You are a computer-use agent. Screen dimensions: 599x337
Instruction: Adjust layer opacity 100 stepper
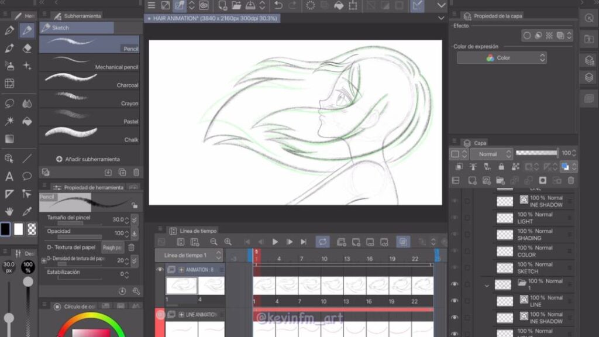pyautogui.click(x=573, y=153)
